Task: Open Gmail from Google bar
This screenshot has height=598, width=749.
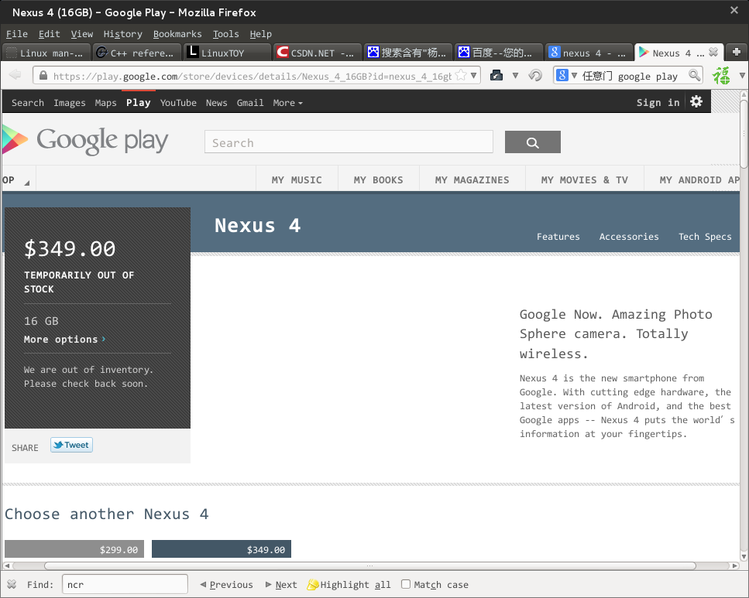Action: pos(250,103)
